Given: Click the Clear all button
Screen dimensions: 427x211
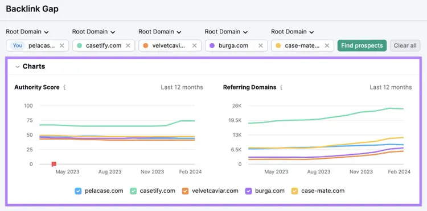Looking at the screenshot, I should pyautogui.click(x=405, y=45).
